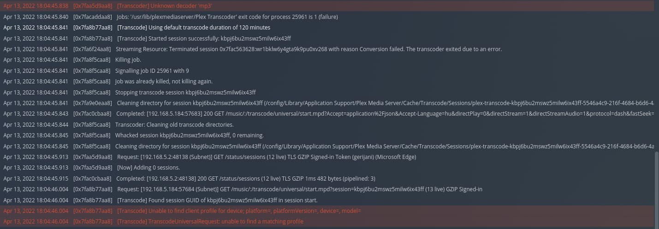The image size is (659, 229).
Task: Click the 'Started session successfully' log entry
Action: (327, 38)
